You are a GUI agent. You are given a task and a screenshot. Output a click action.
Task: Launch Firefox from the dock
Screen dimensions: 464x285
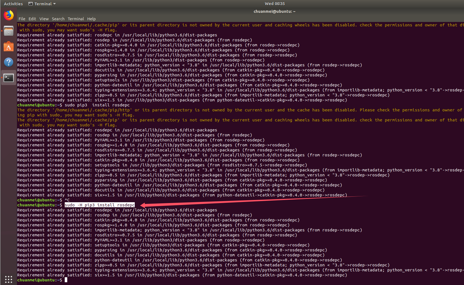click(9, 15)
